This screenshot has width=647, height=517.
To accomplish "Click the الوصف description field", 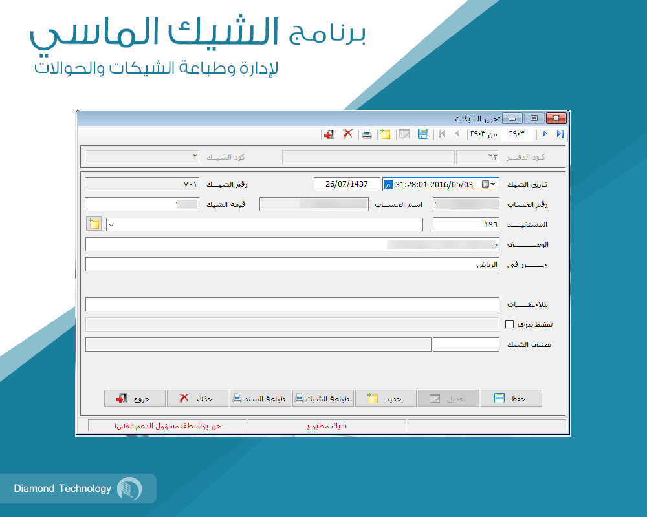I will tap(292, 244).
